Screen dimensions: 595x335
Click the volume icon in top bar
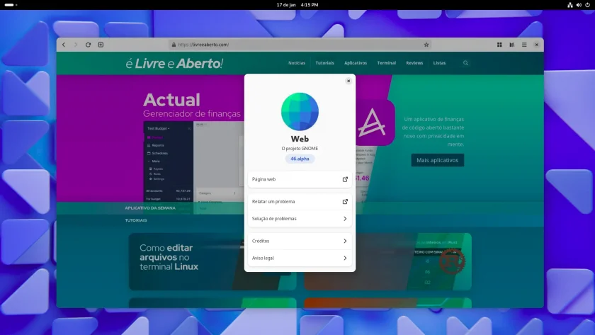click(x=579, y=5)
